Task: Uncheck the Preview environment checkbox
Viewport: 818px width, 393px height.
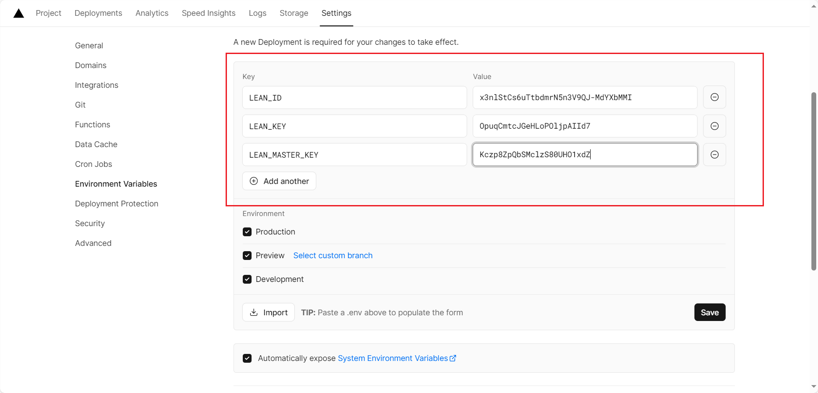Action: coord(247,256)
